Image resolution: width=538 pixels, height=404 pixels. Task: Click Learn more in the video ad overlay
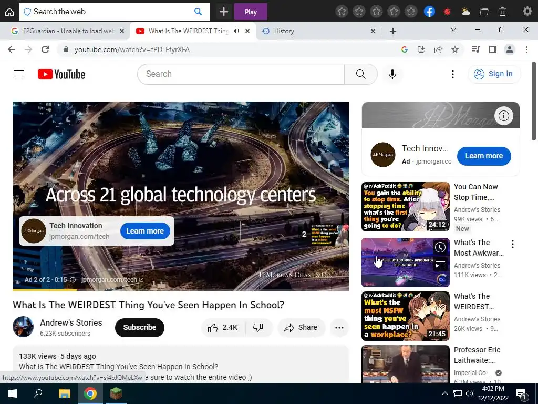click(145, 231)
